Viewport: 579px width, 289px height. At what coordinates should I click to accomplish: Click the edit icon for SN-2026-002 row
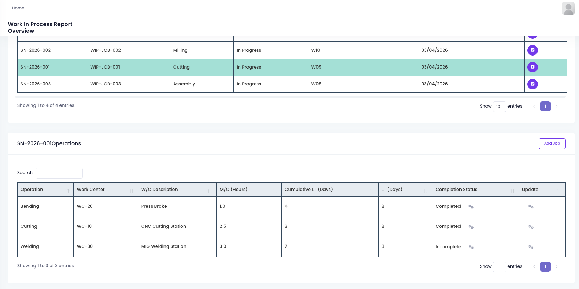point(532,50)
